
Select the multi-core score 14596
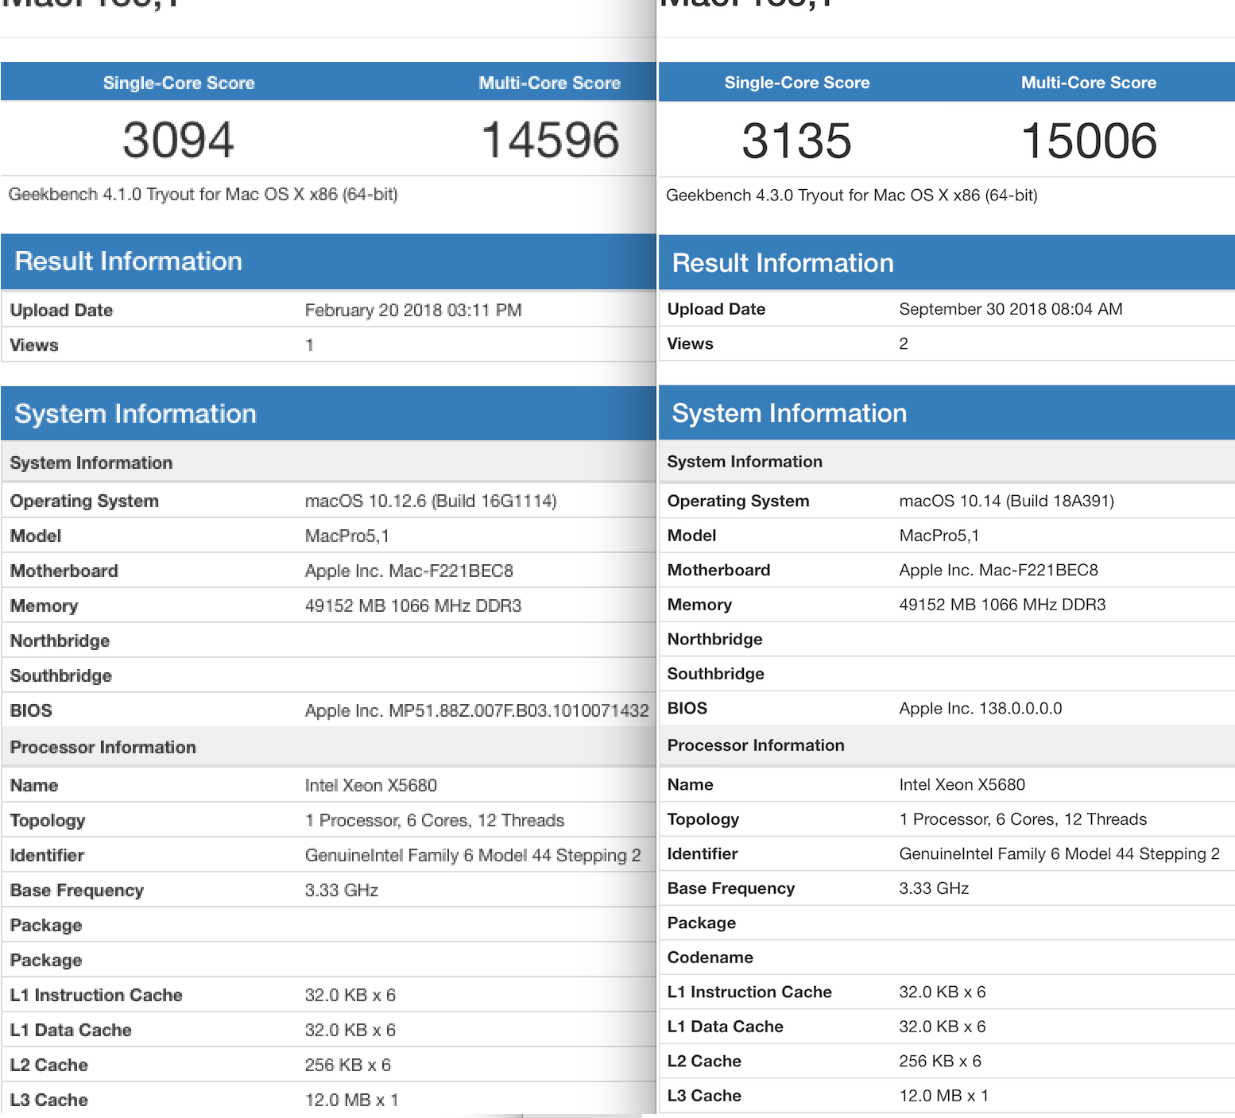pyautogui.click(x=550, y=140)
